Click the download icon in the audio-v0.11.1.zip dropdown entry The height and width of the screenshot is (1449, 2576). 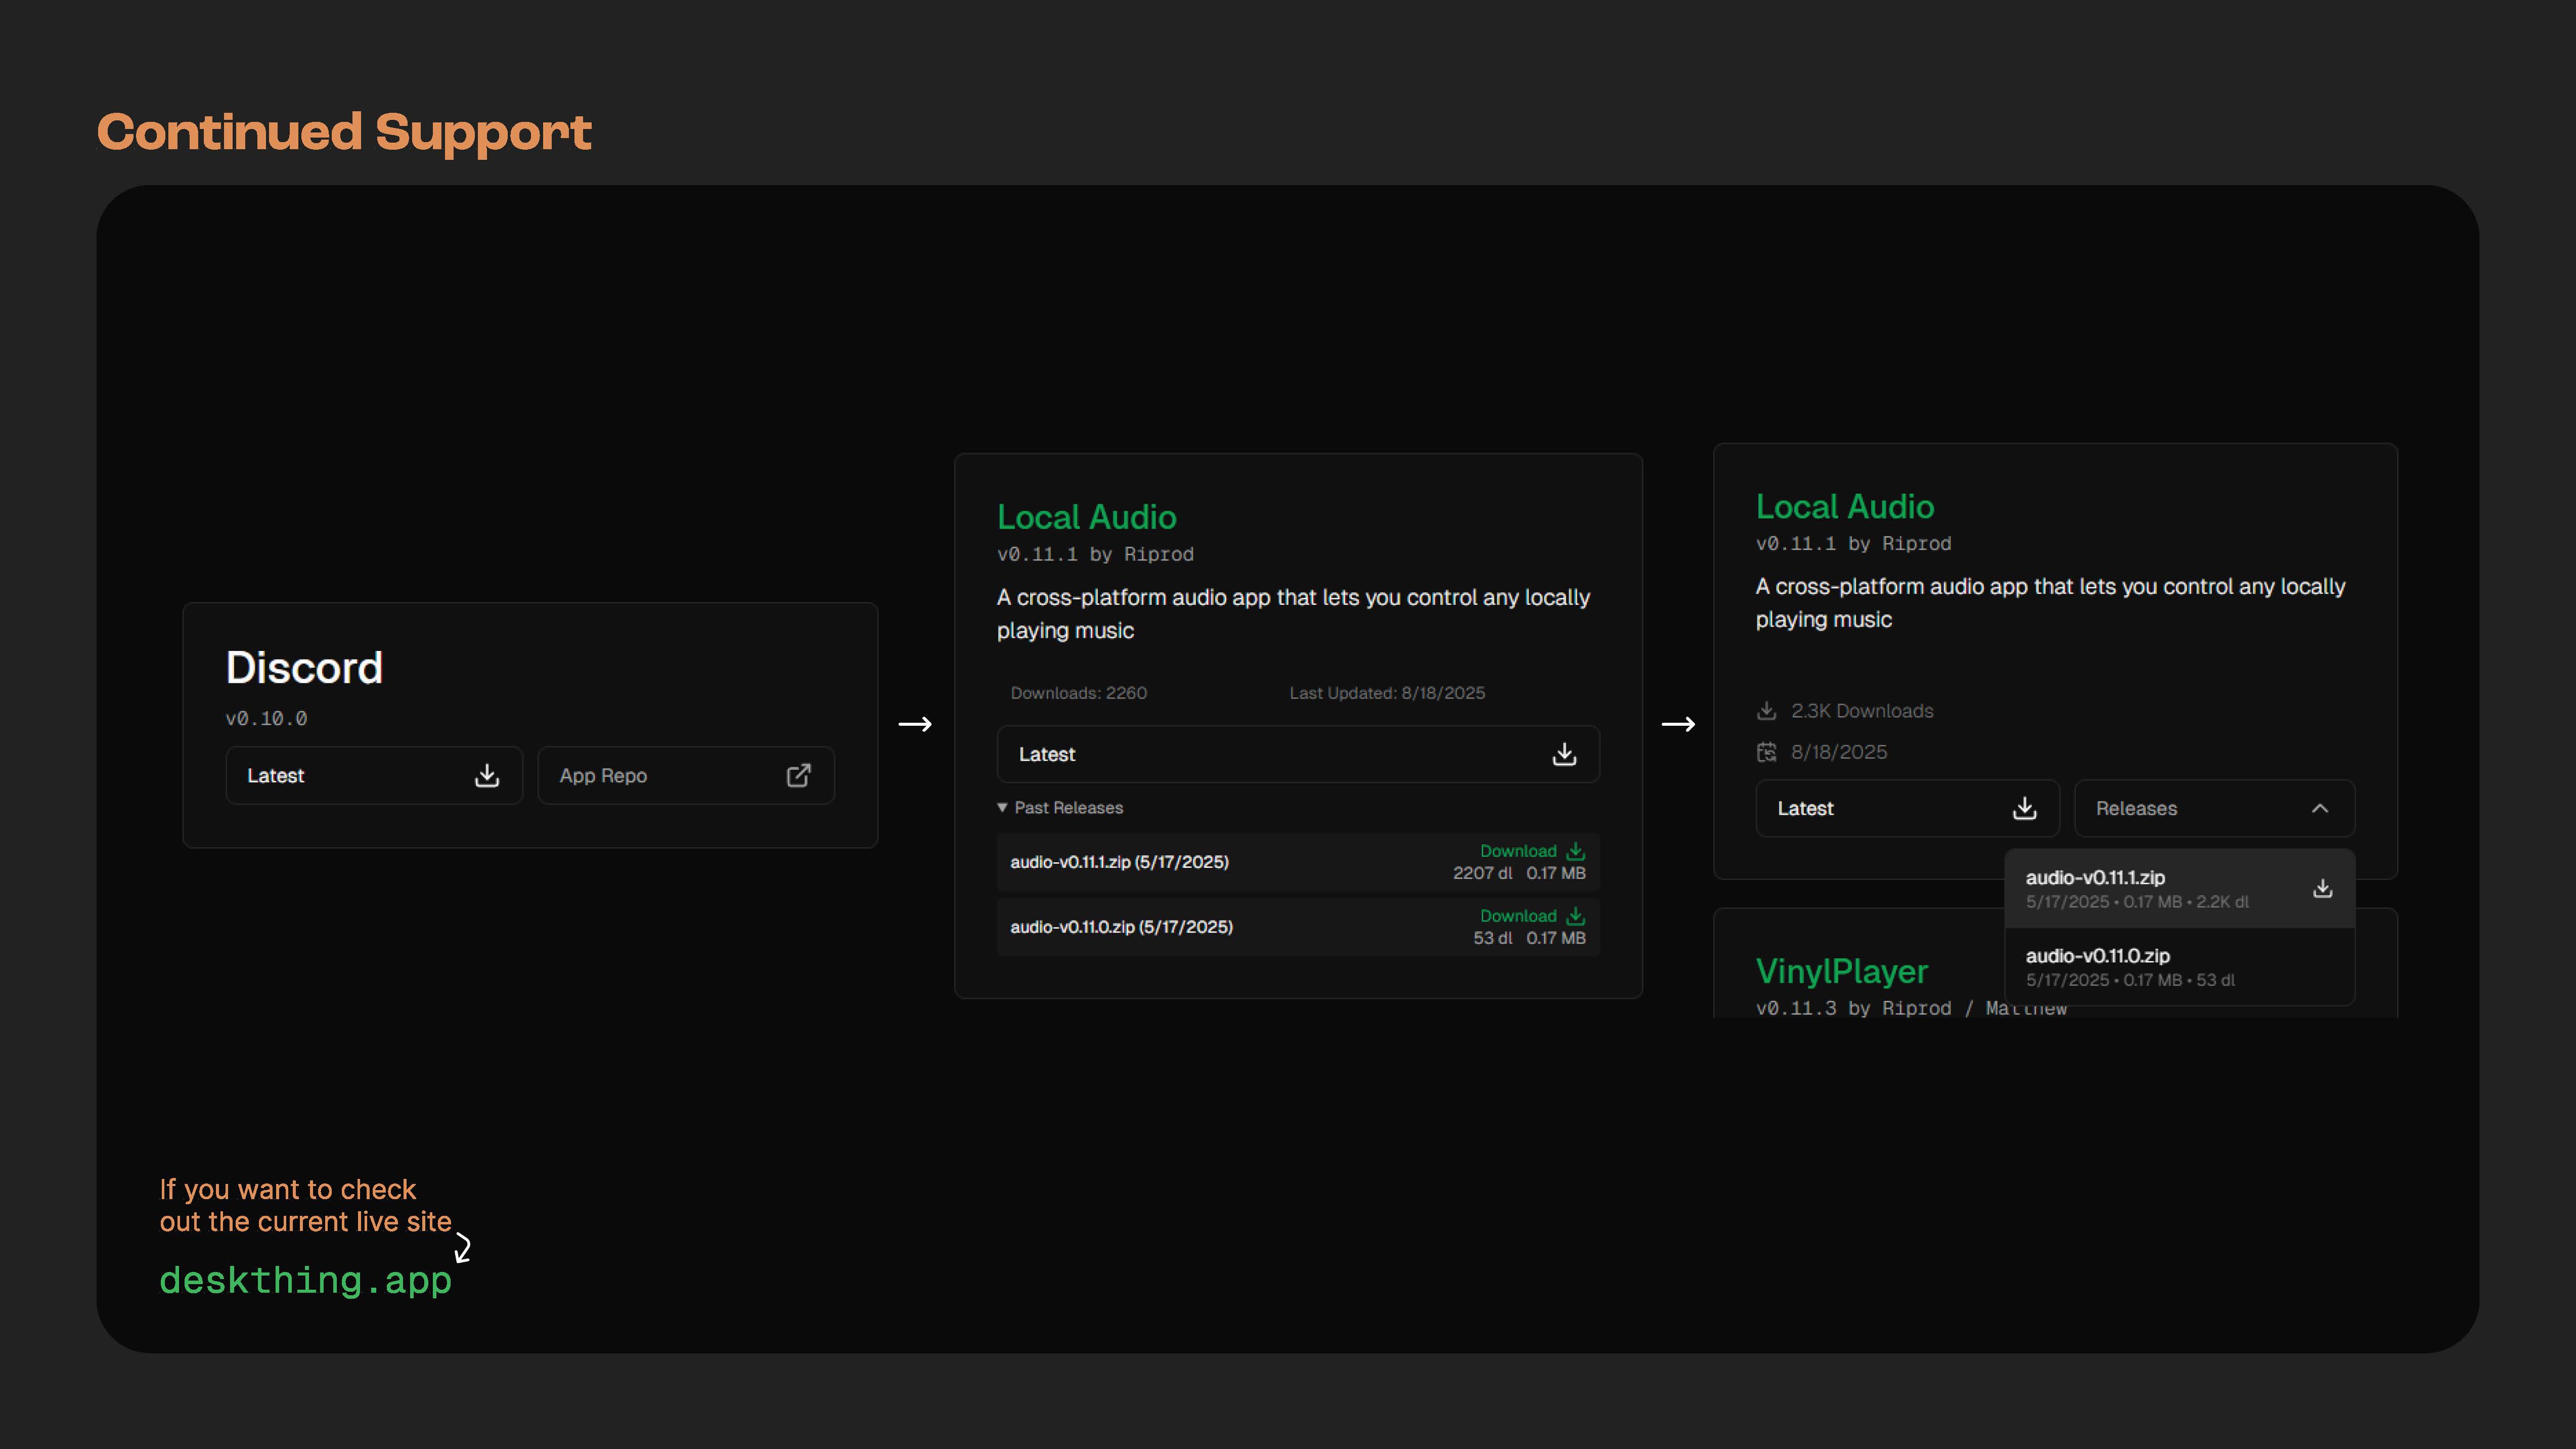pos(2322,888)
